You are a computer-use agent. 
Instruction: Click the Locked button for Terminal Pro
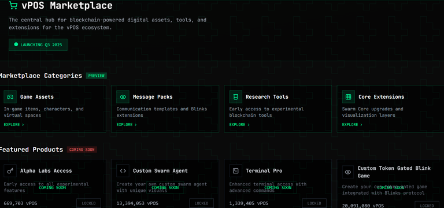click(314, 203)
